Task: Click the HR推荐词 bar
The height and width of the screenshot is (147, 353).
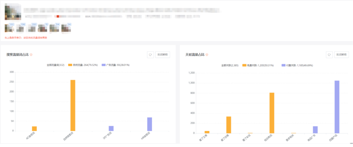Action: click(x=150, y=124)
